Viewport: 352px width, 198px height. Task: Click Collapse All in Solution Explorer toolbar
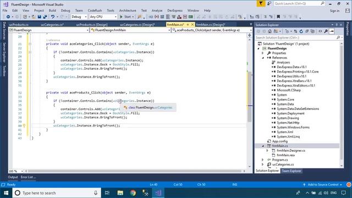point(307,31)
